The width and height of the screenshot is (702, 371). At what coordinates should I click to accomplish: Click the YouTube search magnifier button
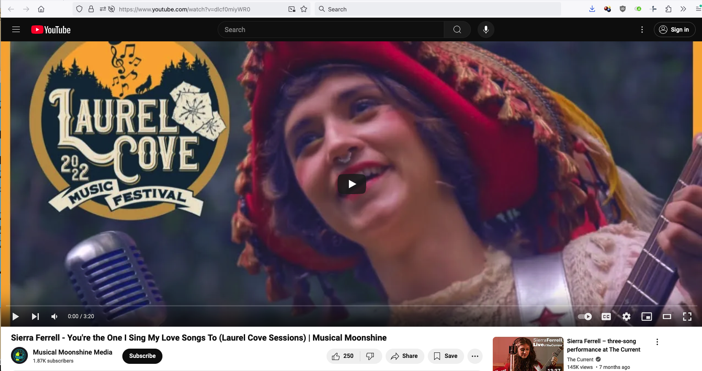(457, 30)
